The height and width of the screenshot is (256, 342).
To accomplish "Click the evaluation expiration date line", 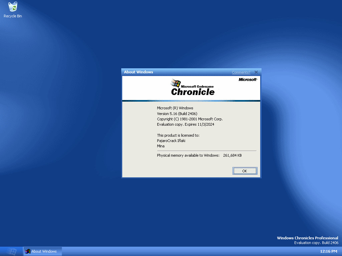I will pyautogui.click(x=185, y=124).
